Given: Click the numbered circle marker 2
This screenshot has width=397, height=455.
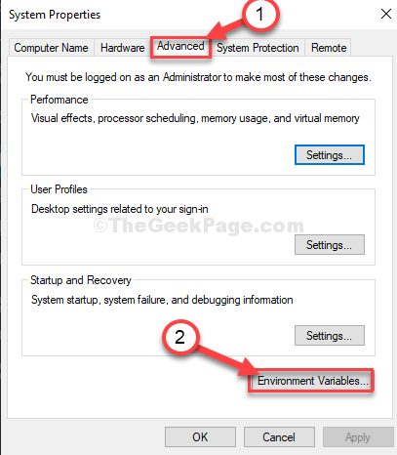Looking at the screenshot, I should 179,337.
